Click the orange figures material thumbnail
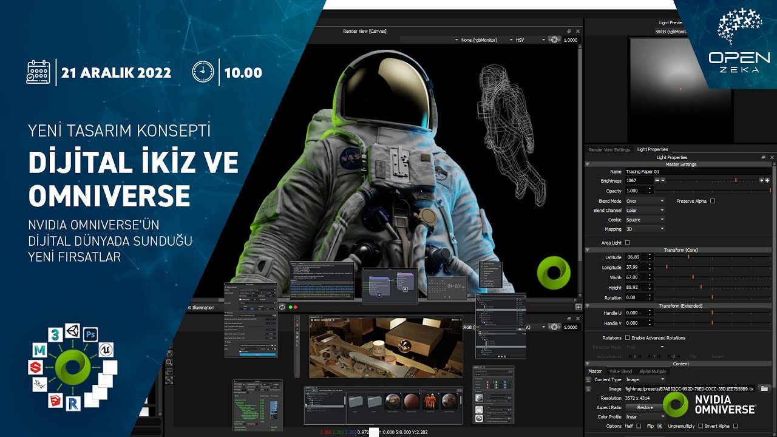The width and height of the screenshot is (777, 437). [431, 400]
